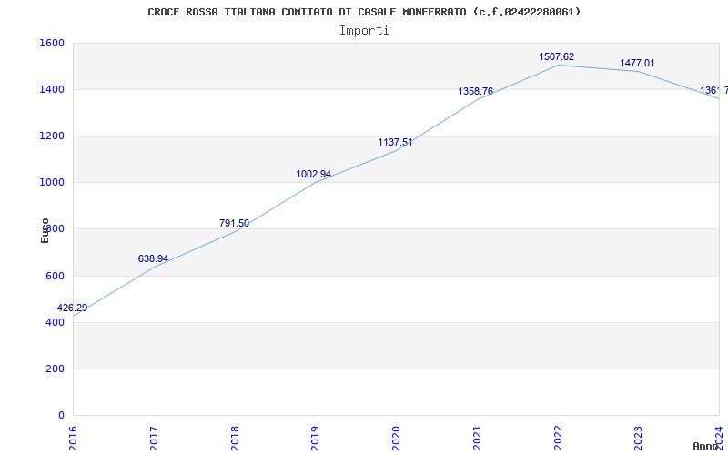
Task: Click the 1477.01 data label
Action: pos(638,63)
